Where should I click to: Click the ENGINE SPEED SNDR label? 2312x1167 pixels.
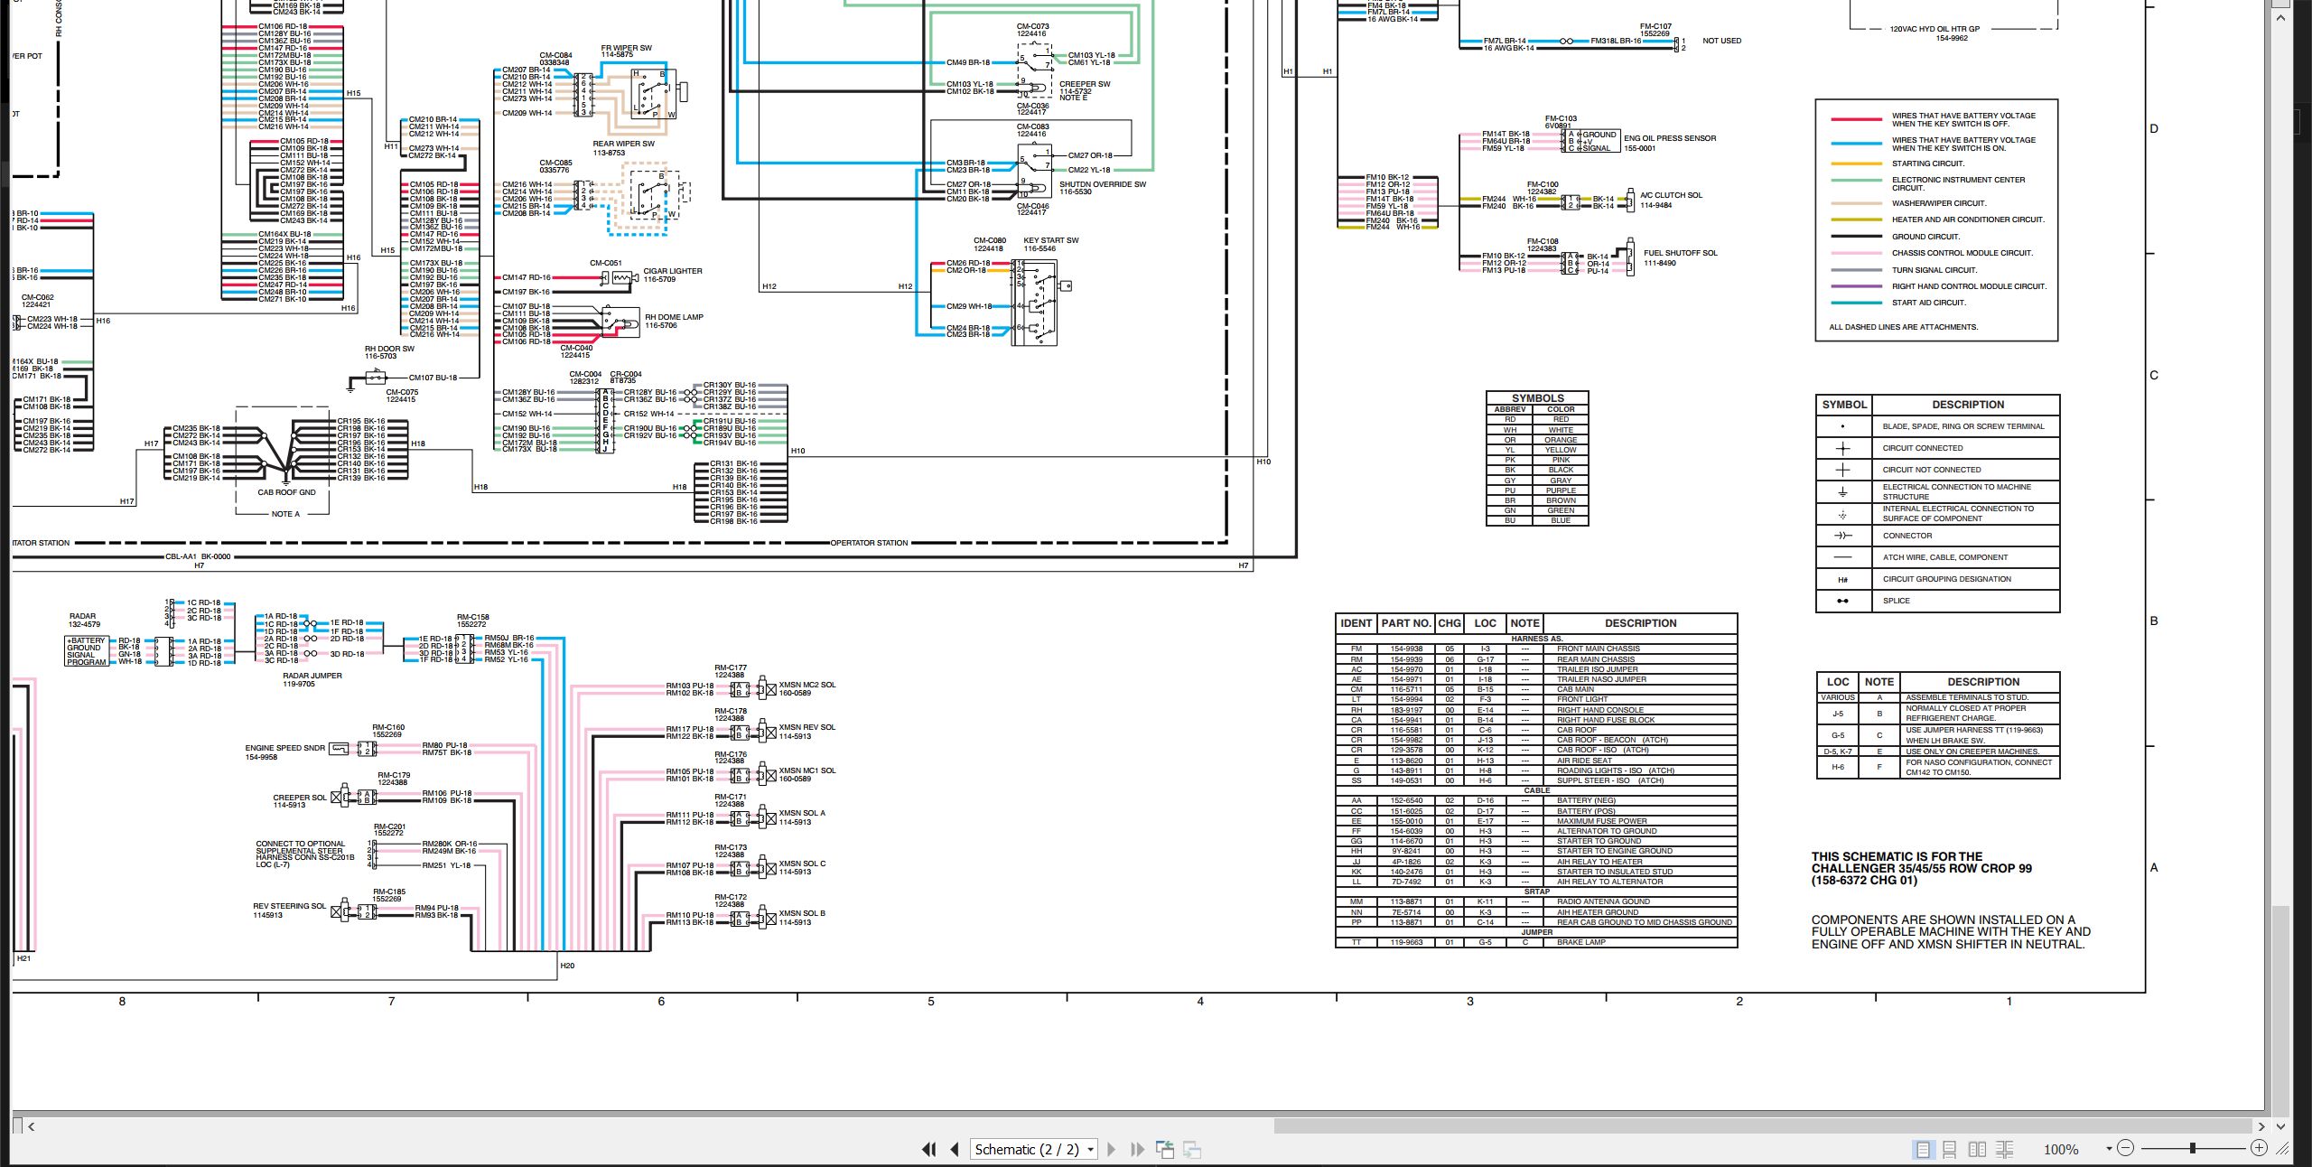(284, 748)
